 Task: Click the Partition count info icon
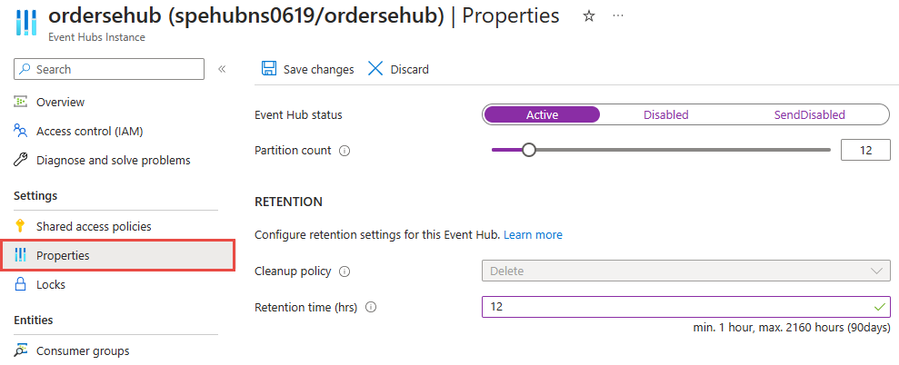[x=345, y=151]
